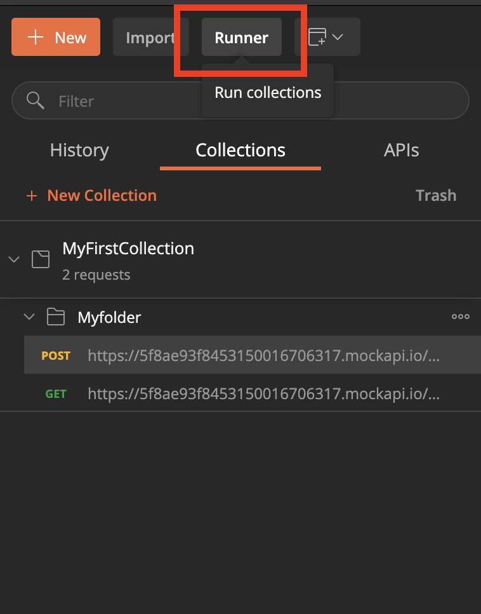Open the POST mockapi request

pyautogui.click(x=263, y=356)
